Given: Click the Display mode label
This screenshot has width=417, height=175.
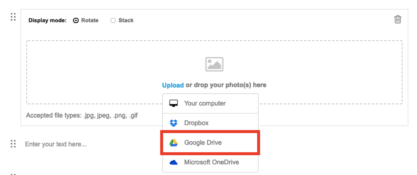Looking at the screenshot, I should coord(47,20).
